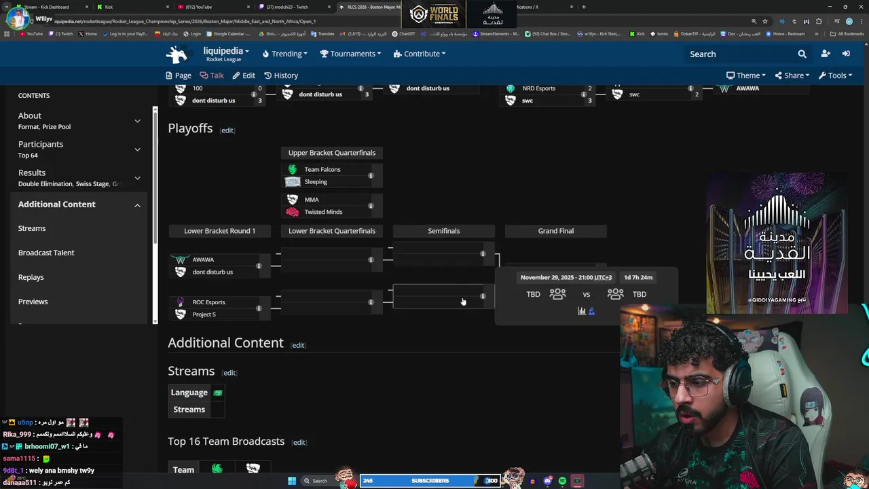This screenshot has width=869, height=489.
Task: Click the Twisted Minds team logo
Action: [293, 212]
